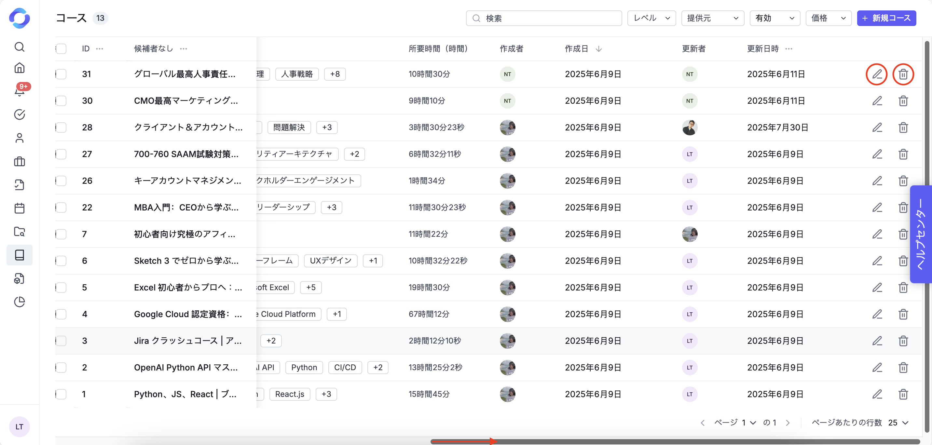This screenshot has width=932, height=445.
Task: Click the 新規コース button
Action: pyautogui.click(x=886, y=18)
